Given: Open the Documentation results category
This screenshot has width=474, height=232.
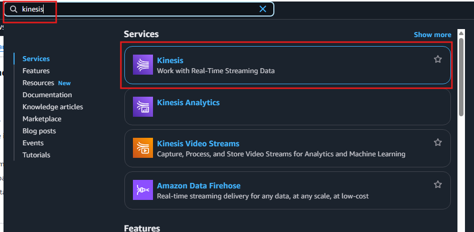Looking at the screenshot, I should coord(47,95).
